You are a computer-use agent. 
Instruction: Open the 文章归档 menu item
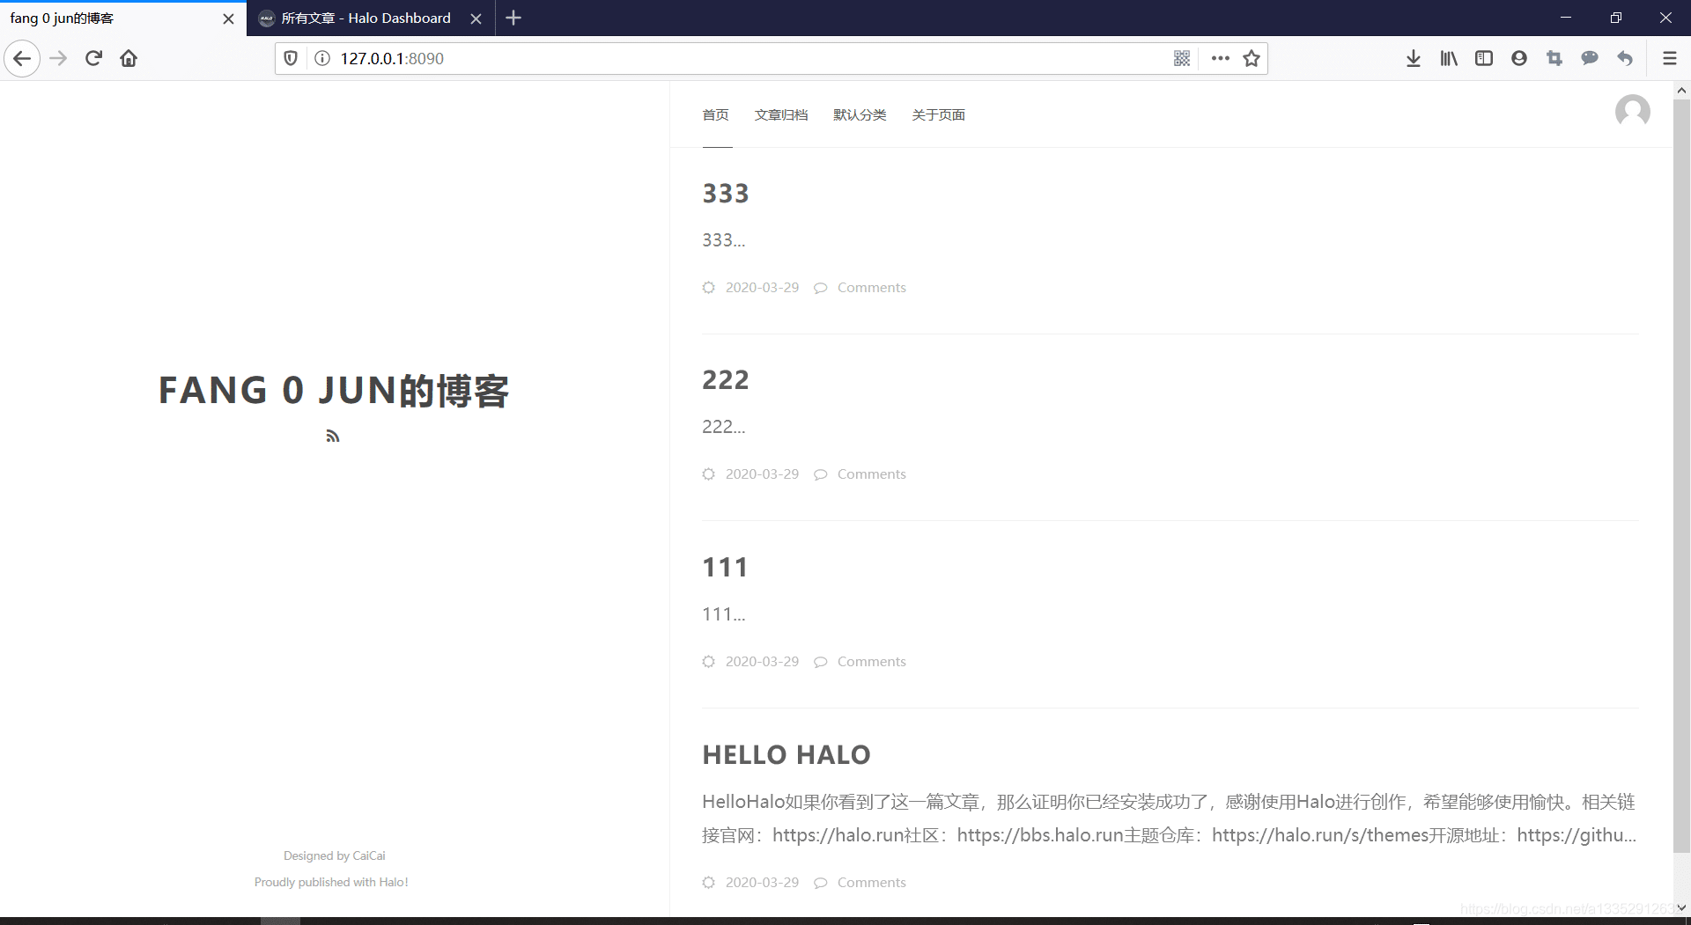pyautogui.click(x=781, y=115)
